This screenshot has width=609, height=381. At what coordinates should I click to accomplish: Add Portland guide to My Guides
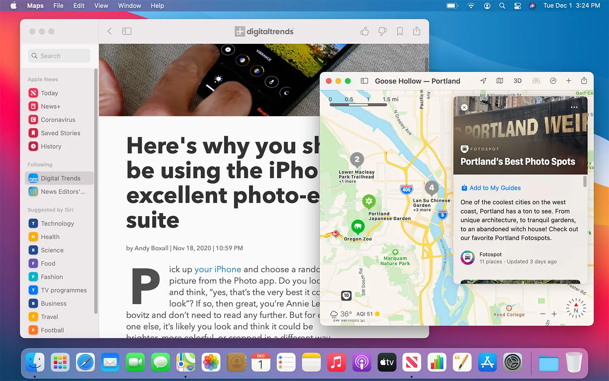pos(491,188)
